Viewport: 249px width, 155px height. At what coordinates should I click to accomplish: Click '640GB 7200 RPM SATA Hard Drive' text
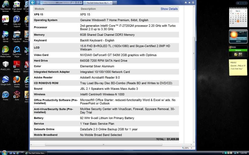pyautogui.click(x=103, y=61)
